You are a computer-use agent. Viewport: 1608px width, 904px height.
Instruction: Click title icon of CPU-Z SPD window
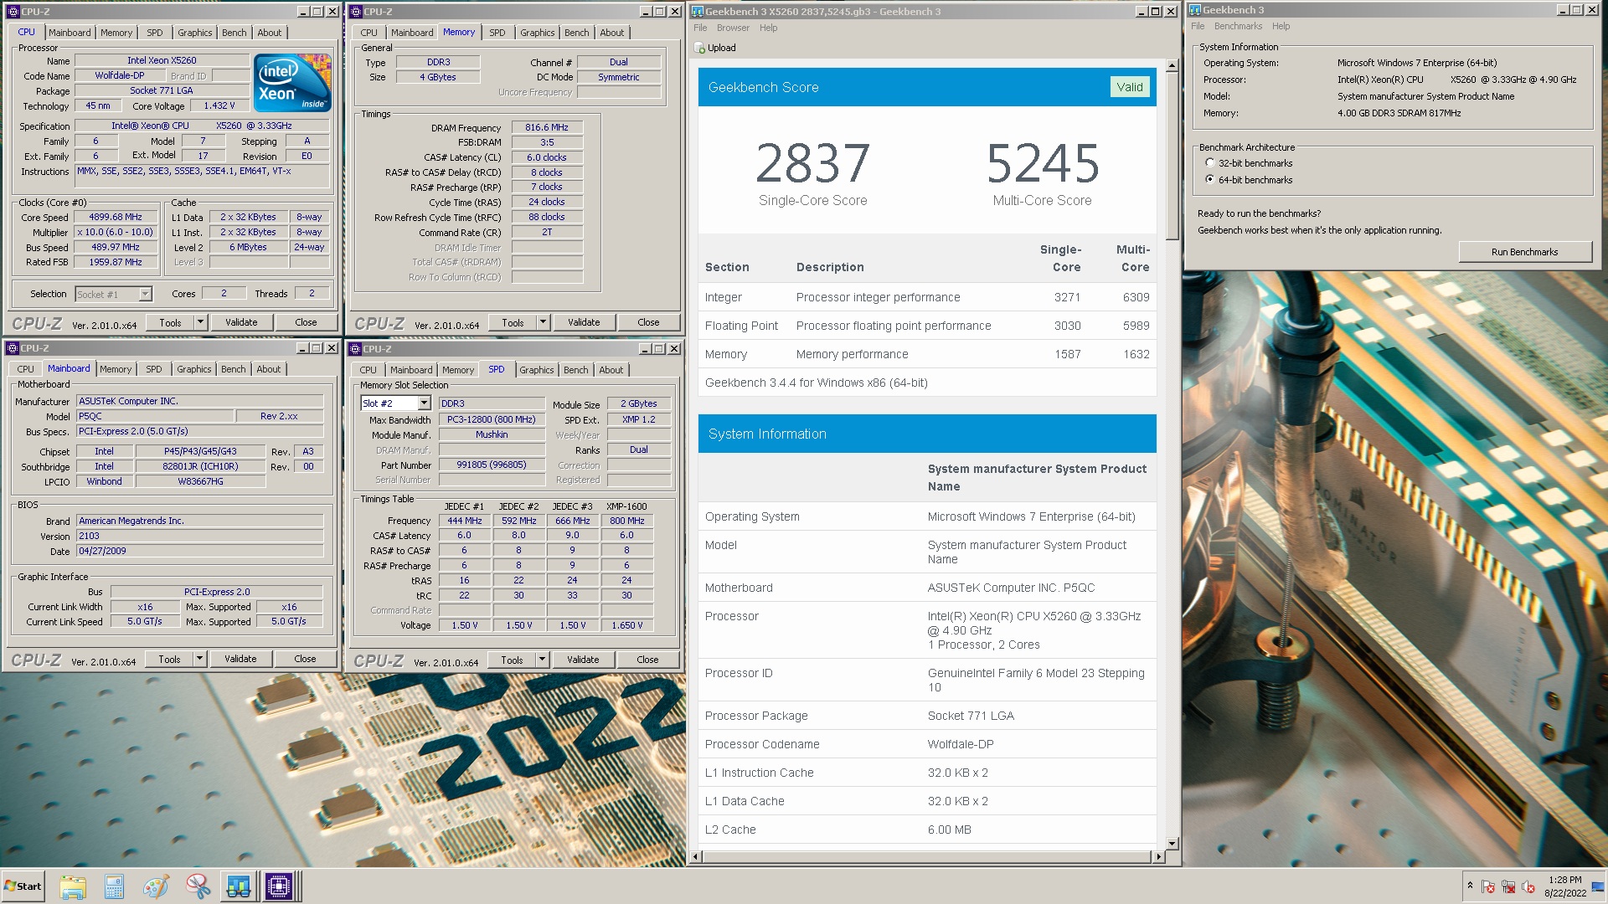pos(355,349)
